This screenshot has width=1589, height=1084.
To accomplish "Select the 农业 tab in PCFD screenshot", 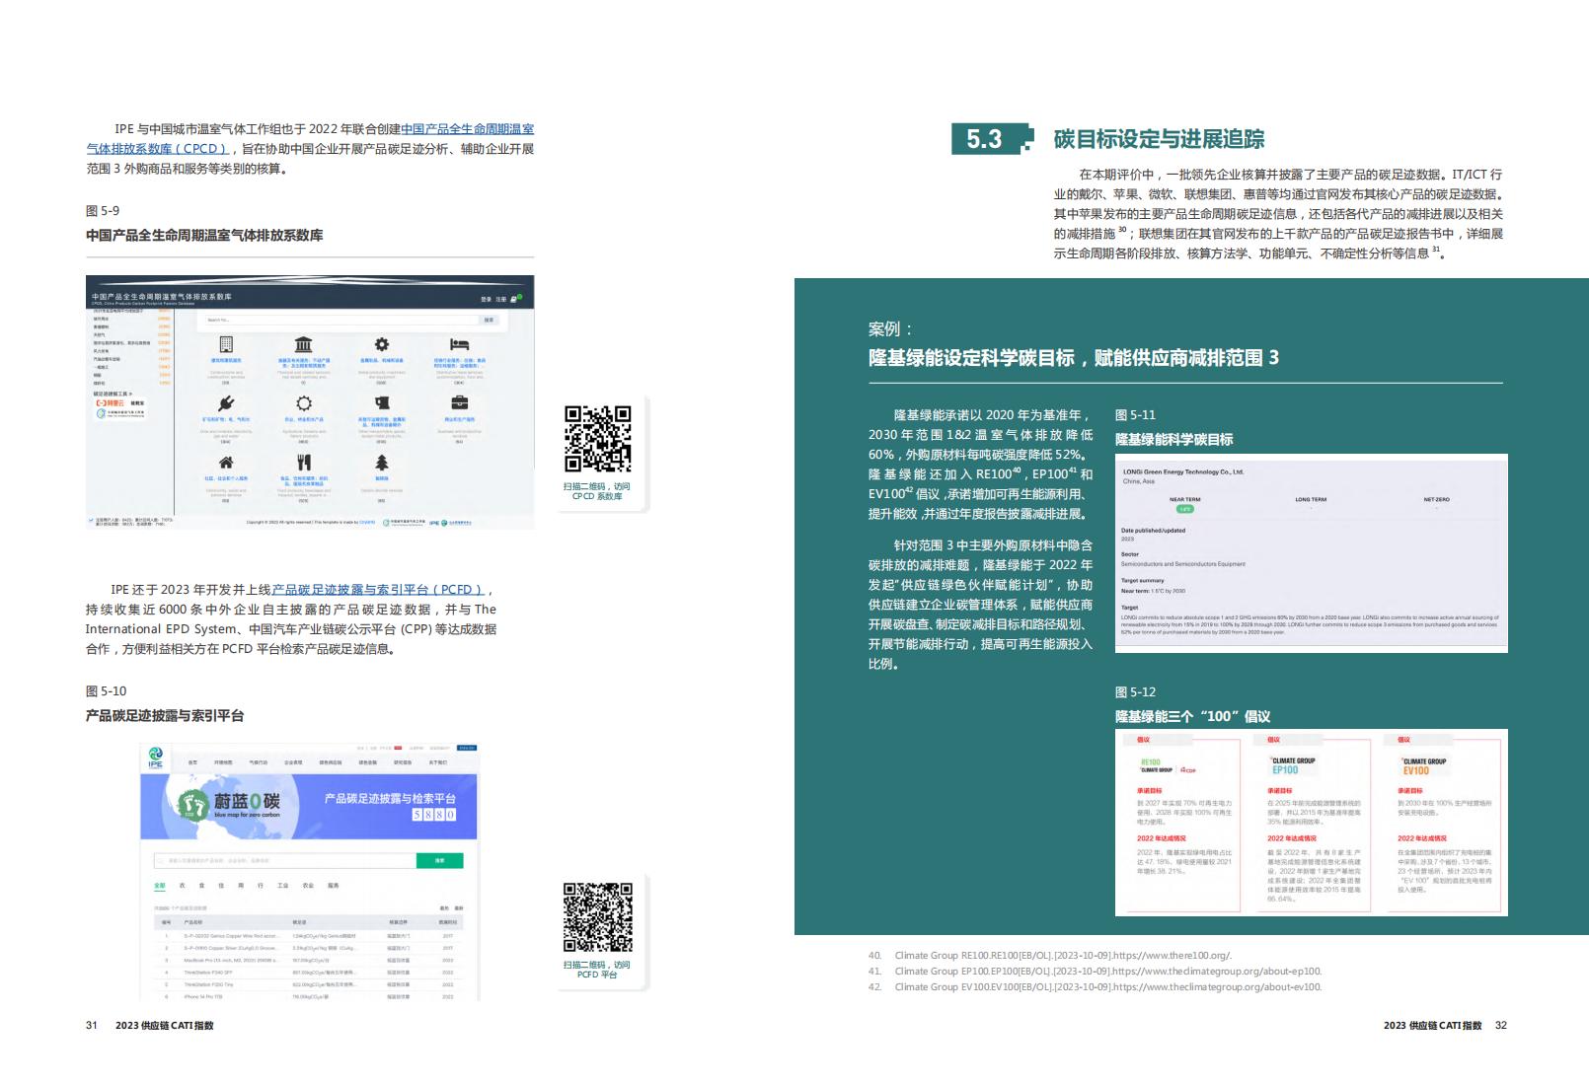I will [308, 886].
